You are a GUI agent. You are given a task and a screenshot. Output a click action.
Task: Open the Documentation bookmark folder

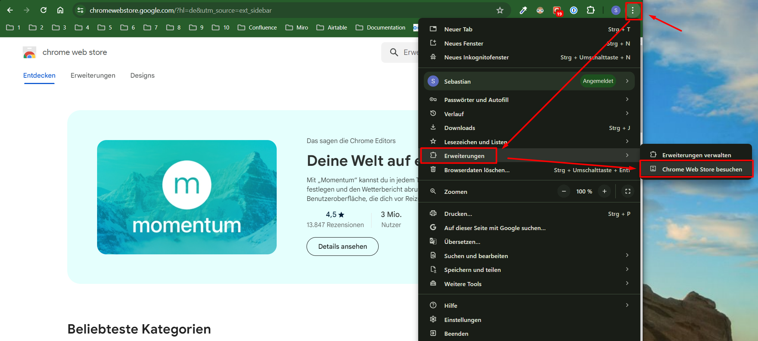tap(381, 28)
